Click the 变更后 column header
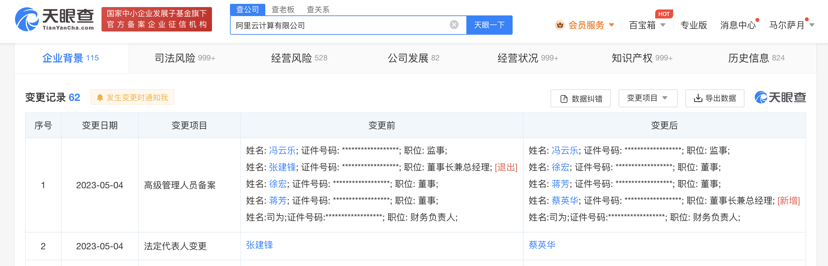This screenshot has width=828, height=266. [x=665, y=125]
